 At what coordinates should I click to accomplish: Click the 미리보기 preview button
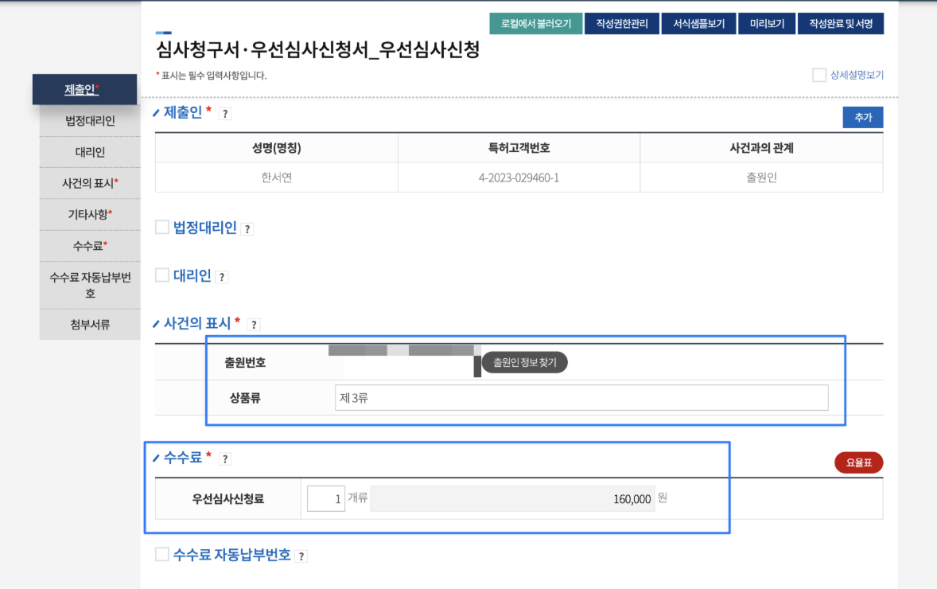pyautogui.click(x=767, y=23)
